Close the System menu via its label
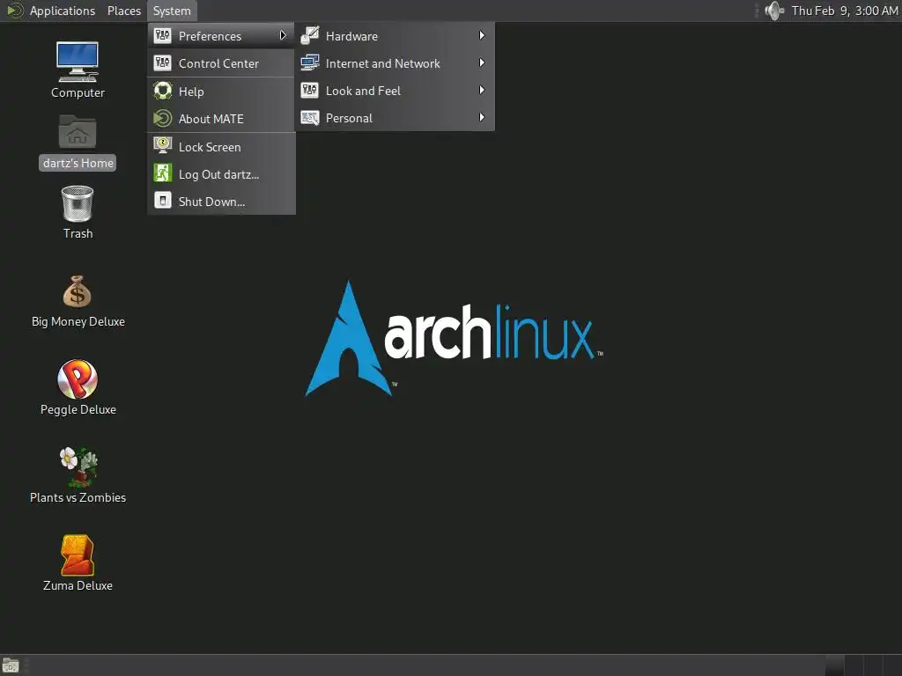 pyautogui.click(x=172, y=11)
